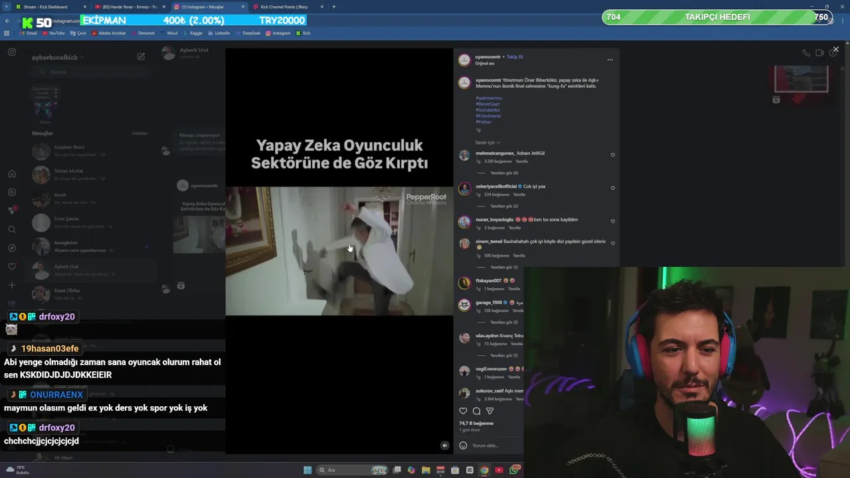Open Reels from Instagram sidebar
The width and height of the screenshot is (850, 478).
point(12,193)
